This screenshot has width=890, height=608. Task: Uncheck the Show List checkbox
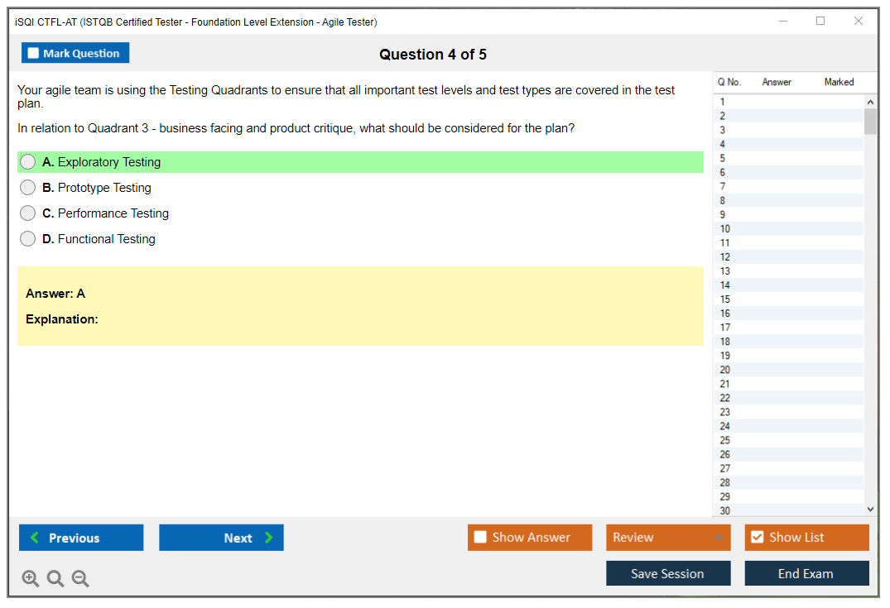click(x=757, y=538)
